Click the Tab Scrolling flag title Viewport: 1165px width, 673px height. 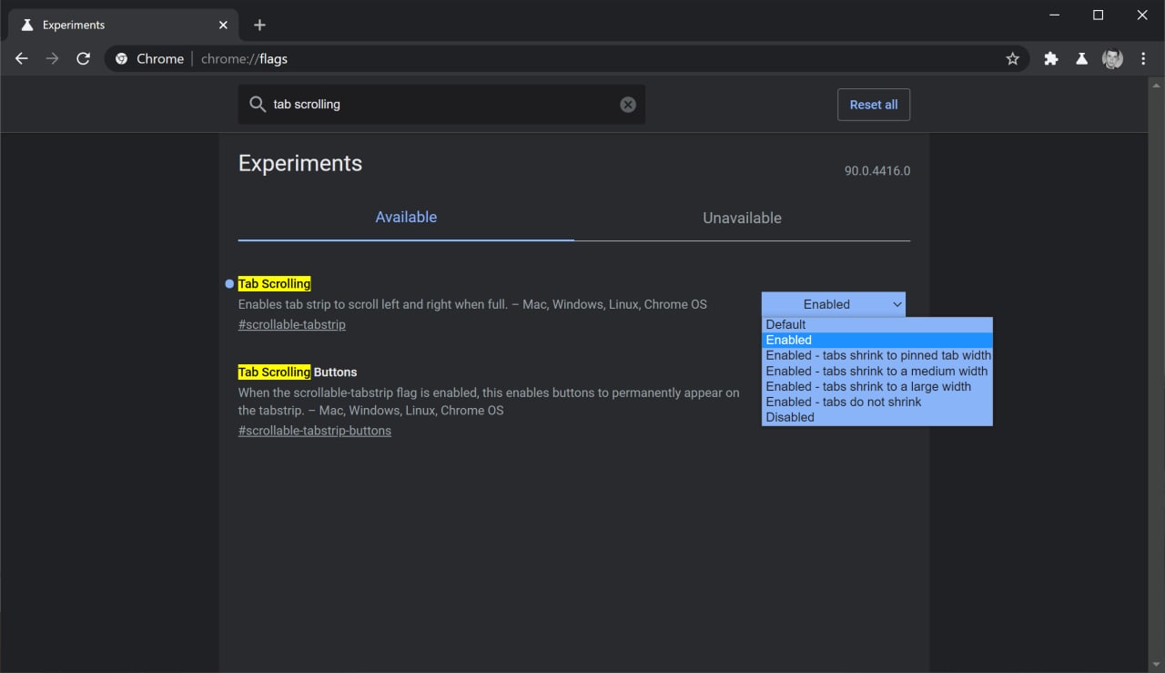click(274, 283)
